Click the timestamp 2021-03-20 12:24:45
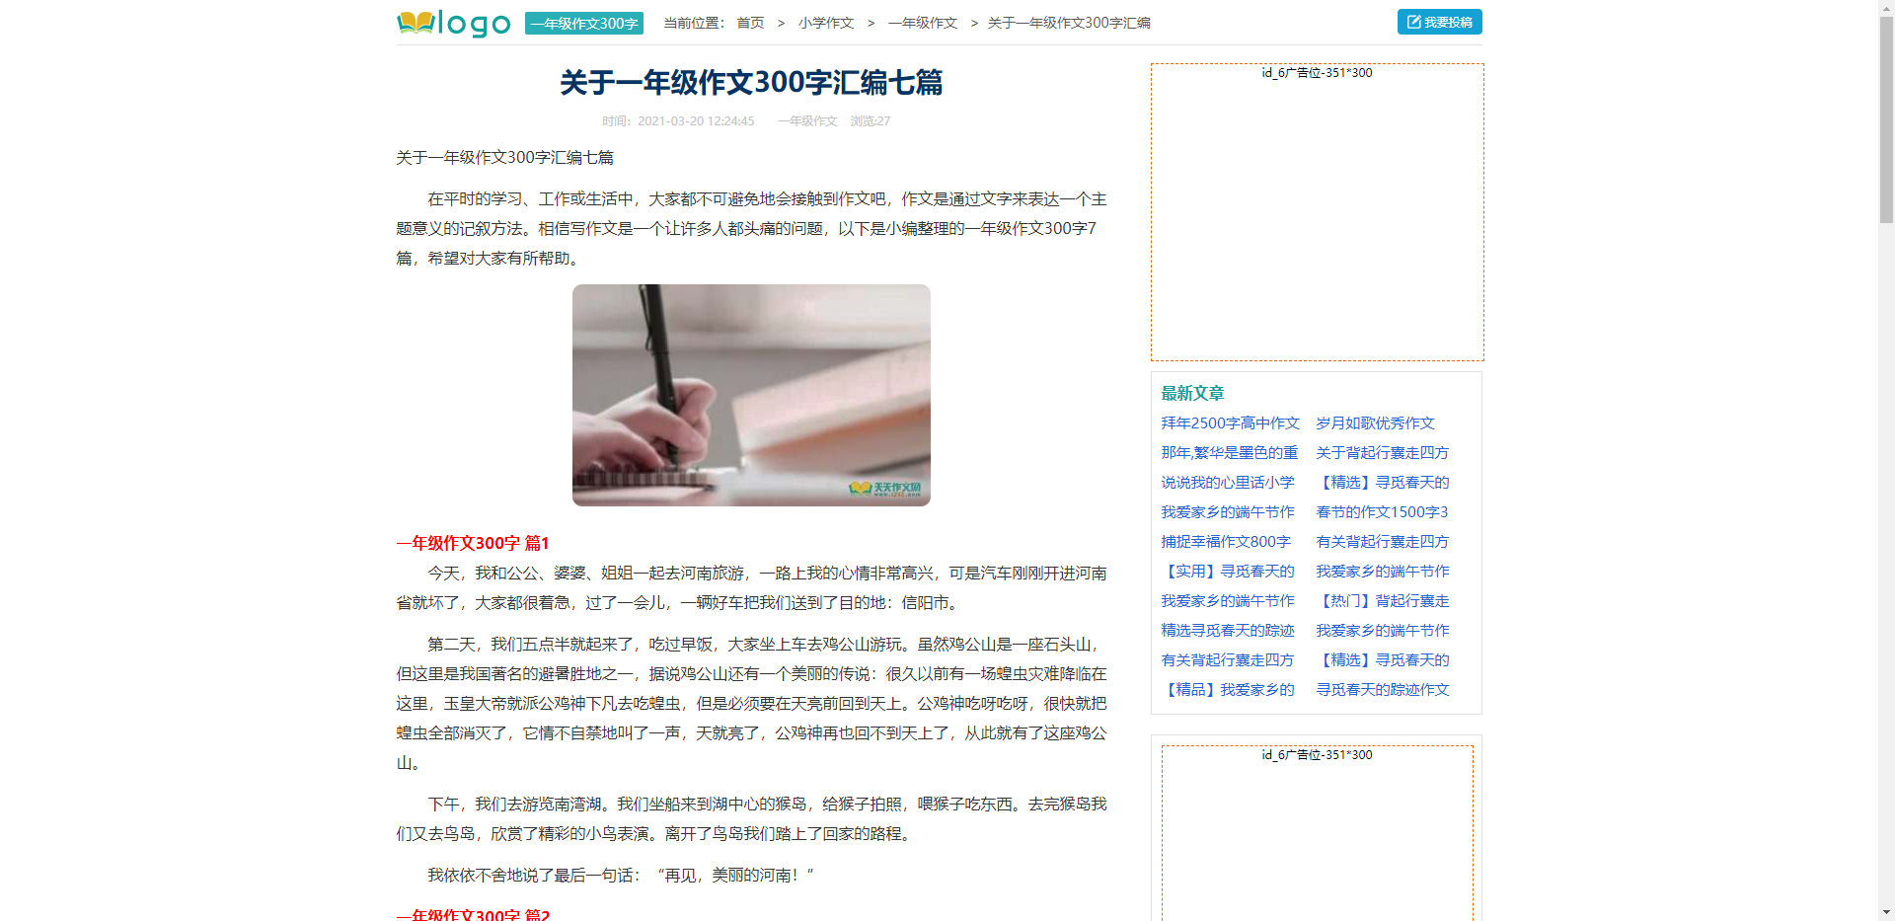 point(696,121)
